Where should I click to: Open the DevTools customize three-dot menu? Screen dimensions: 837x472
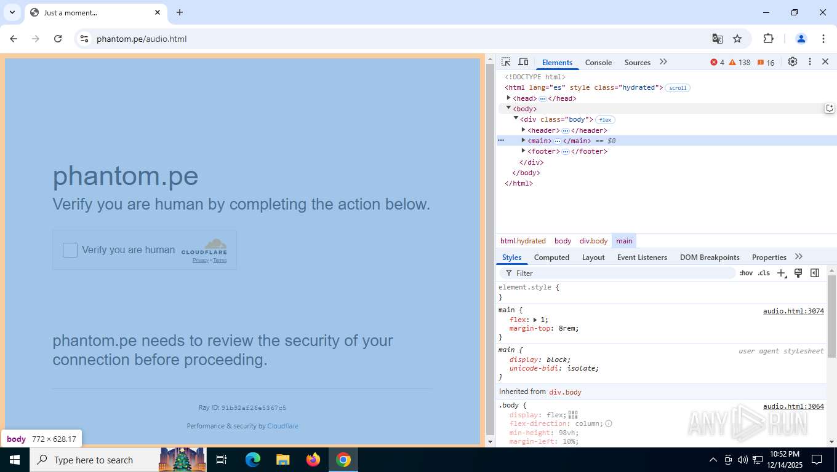pyautogui.click(x=810, y=62)
